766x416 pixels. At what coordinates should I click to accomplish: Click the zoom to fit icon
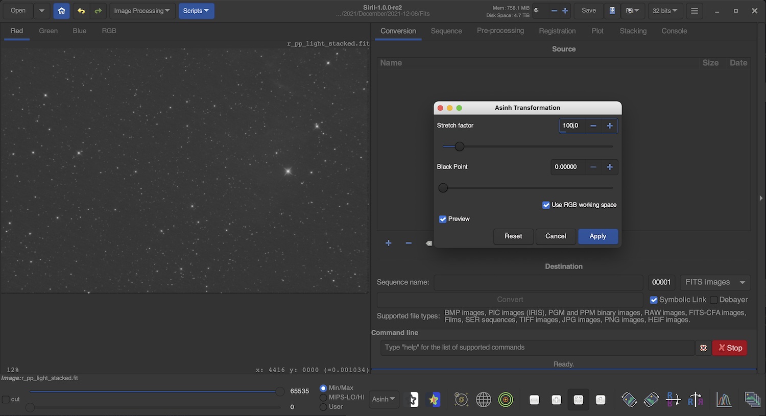point(578,400)
